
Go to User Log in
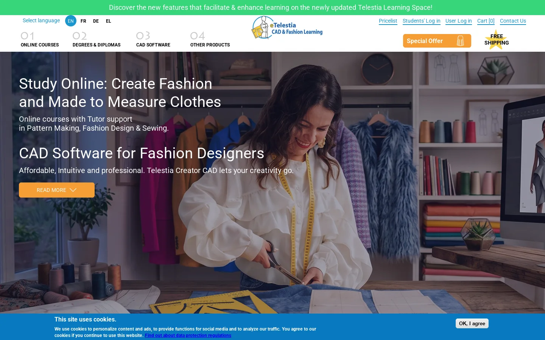[459, 21]
